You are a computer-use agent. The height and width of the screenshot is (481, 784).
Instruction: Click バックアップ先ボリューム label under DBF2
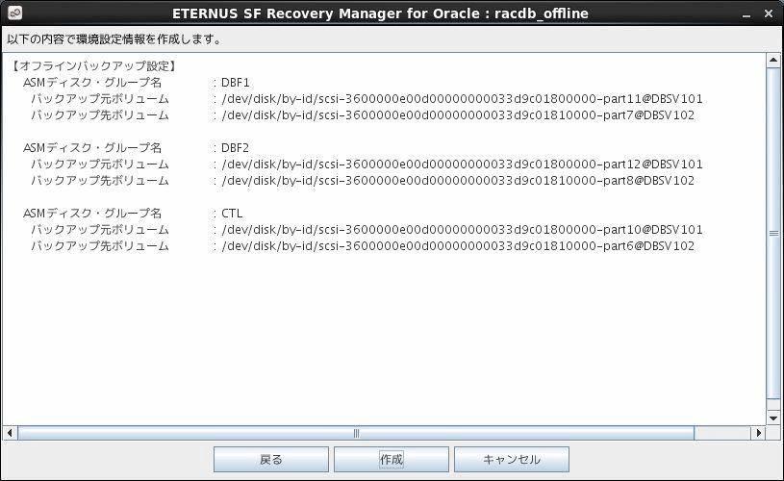tap(100, 181)
